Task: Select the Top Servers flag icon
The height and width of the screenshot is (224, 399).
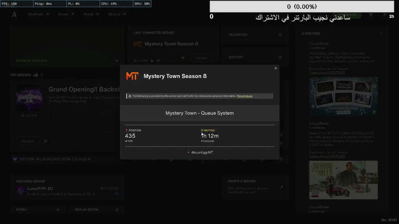Action: pyautogui.click(x=36, y=75)
